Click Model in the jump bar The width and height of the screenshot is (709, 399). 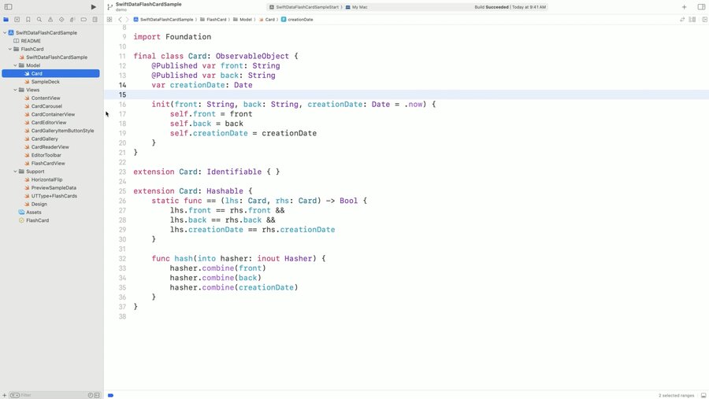(x=243, y=20)
